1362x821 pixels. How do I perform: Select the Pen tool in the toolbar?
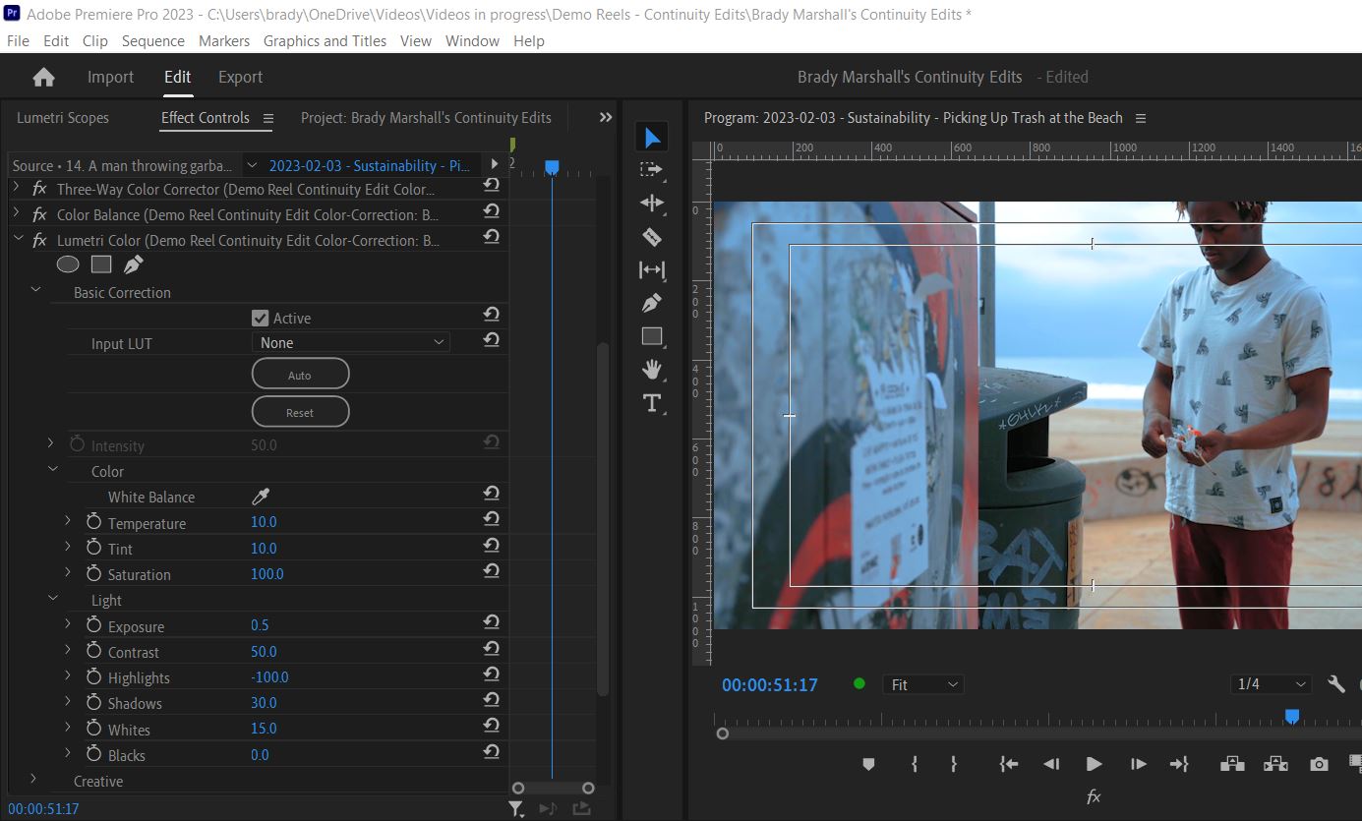click(x=651, y=303)
